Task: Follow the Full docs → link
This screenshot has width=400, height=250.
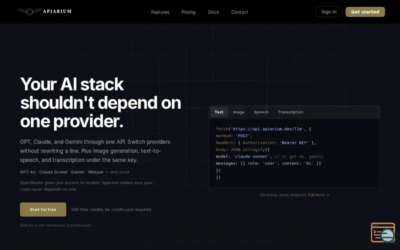Action: pyautogui.click(x=318, y=195)
